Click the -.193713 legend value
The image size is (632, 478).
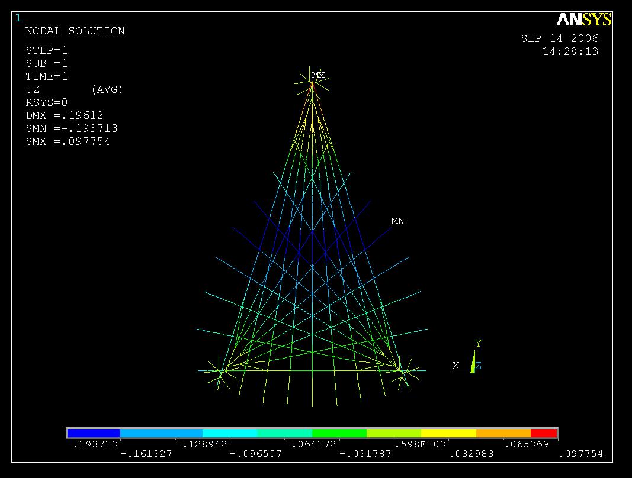pos(91,444)
